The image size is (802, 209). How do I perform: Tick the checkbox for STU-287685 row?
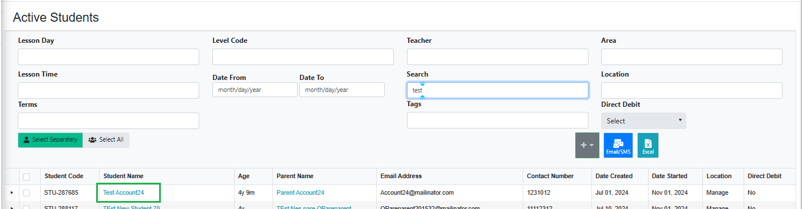coord(26,193)
